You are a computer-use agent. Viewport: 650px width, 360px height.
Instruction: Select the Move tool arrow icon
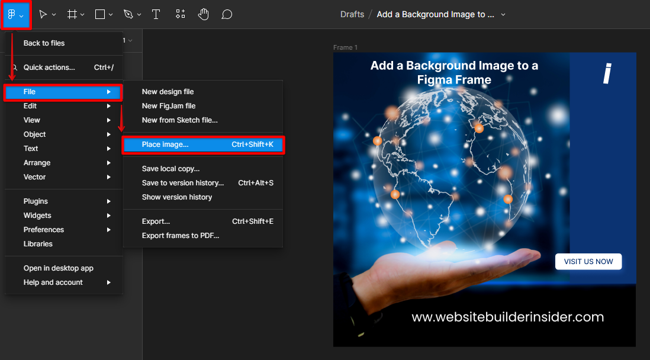43,15
